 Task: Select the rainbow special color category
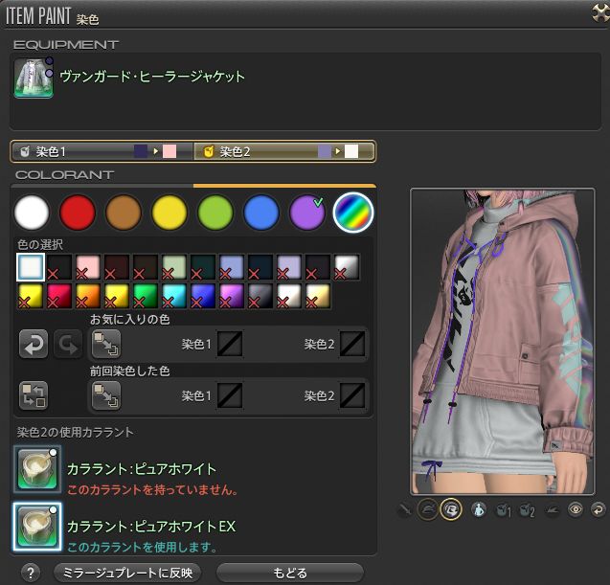(353, 212)
